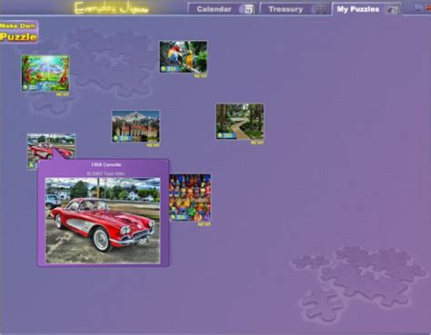Click the piece-count badge on dragon forest puzzle
Screen dimensions: 431x335
(31, 87)
